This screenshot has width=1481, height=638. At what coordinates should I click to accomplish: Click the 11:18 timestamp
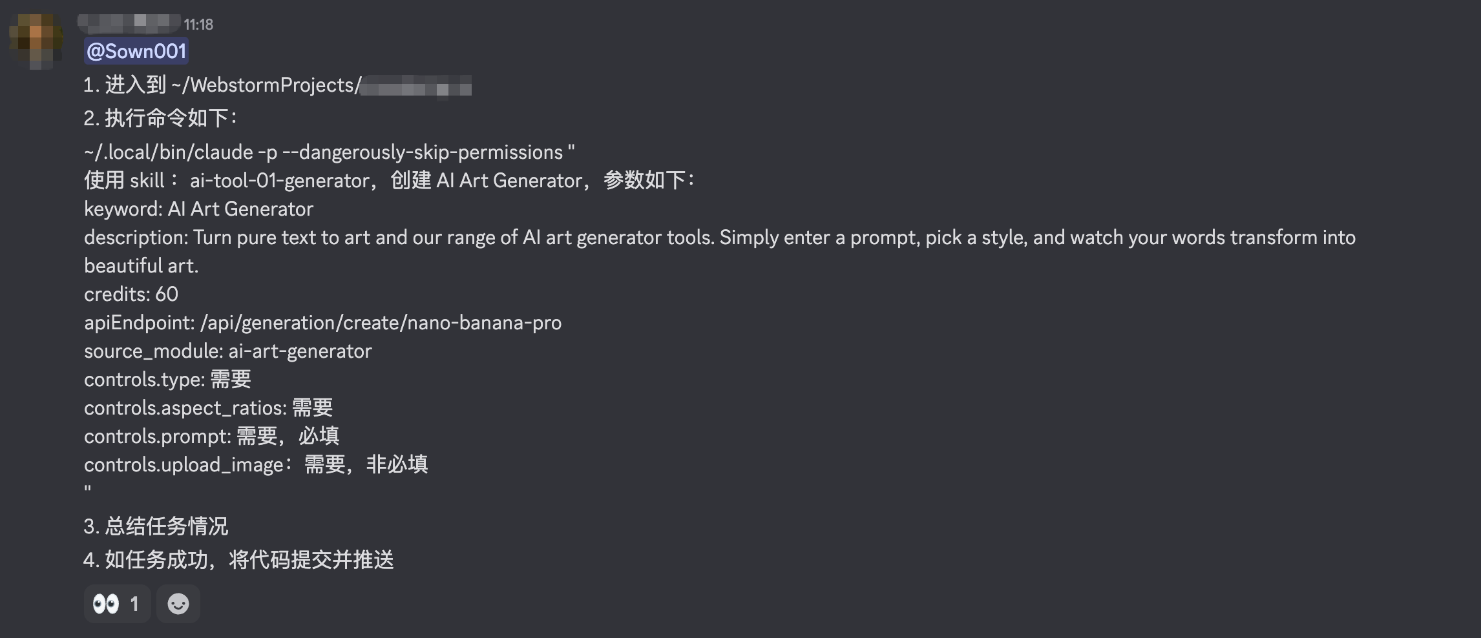(x=198, y=25)
